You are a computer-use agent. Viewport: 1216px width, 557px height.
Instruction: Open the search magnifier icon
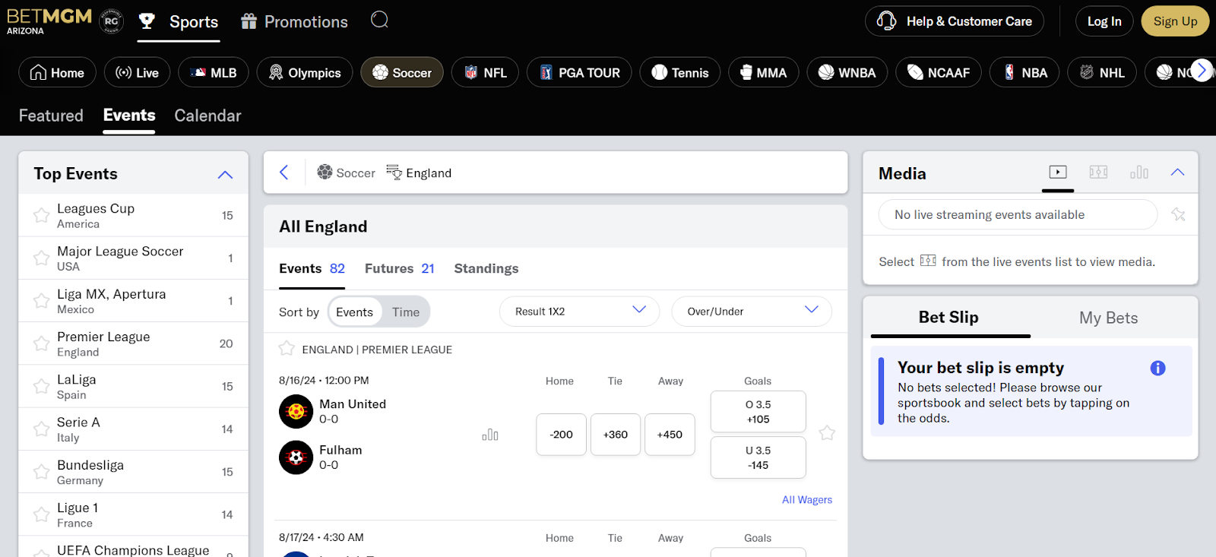pos(379,21)
